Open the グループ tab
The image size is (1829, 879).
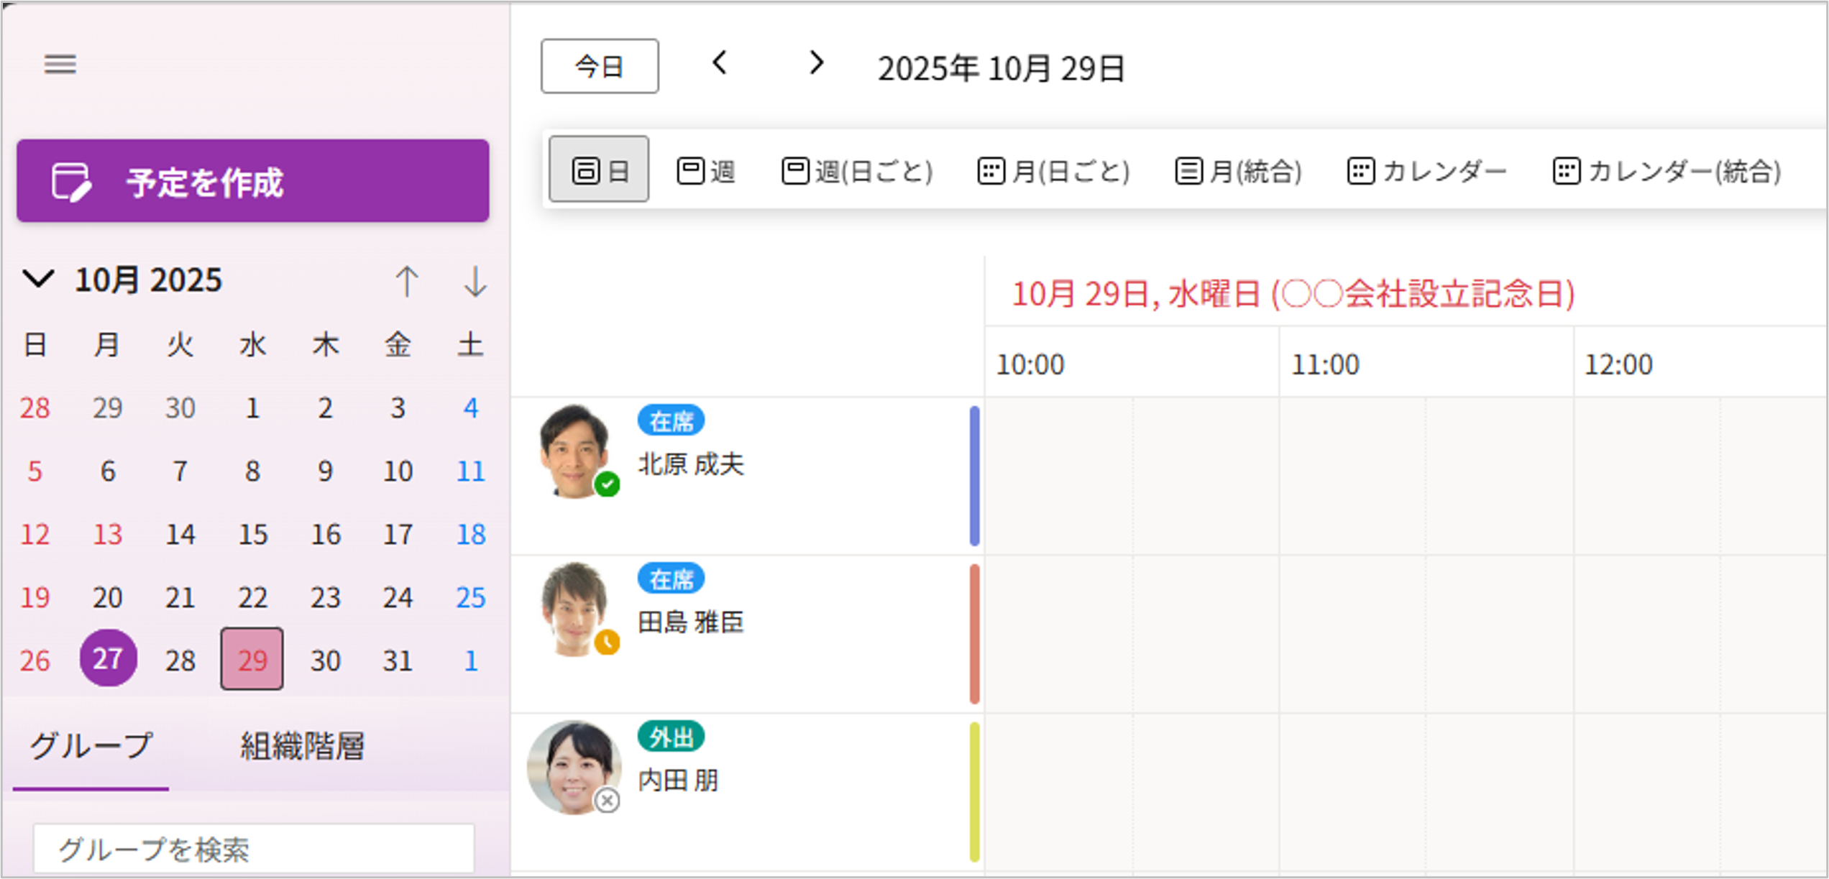[x=91, y=746]
